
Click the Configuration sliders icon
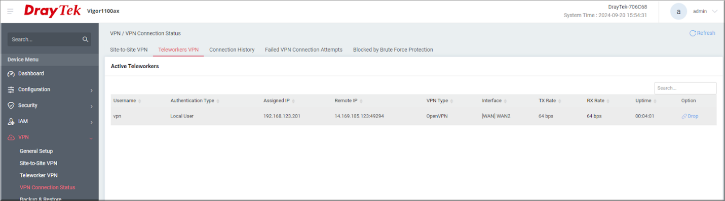11,90
